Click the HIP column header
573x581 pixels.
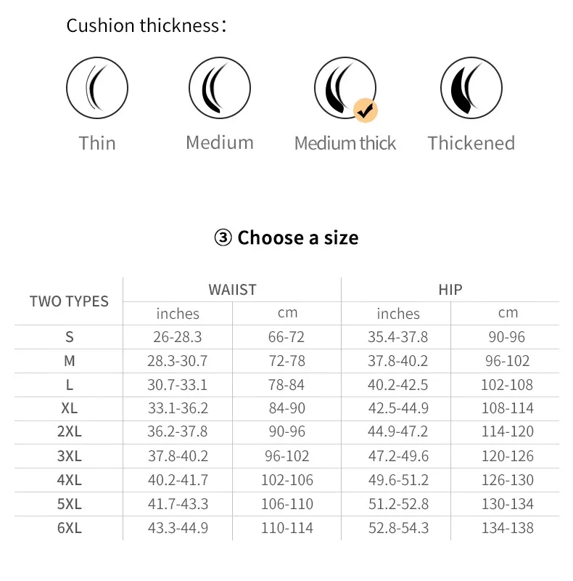[x=450, y=289]
